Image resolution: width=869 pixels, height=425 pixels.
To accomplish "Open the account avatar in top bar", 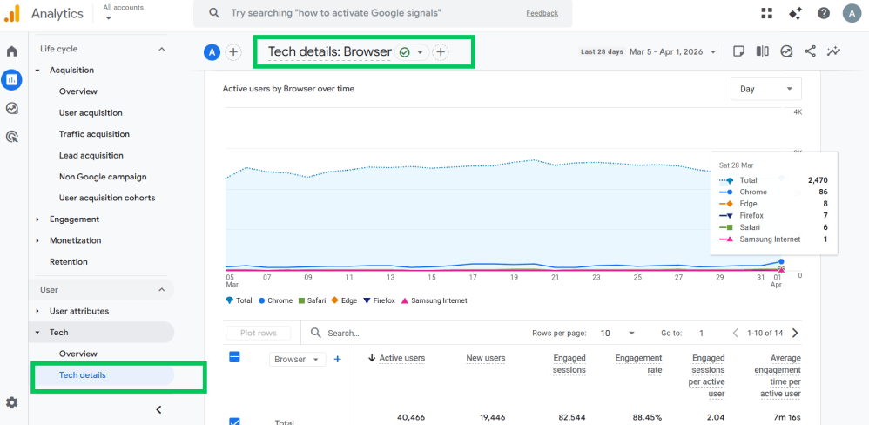I will point(852,13).
